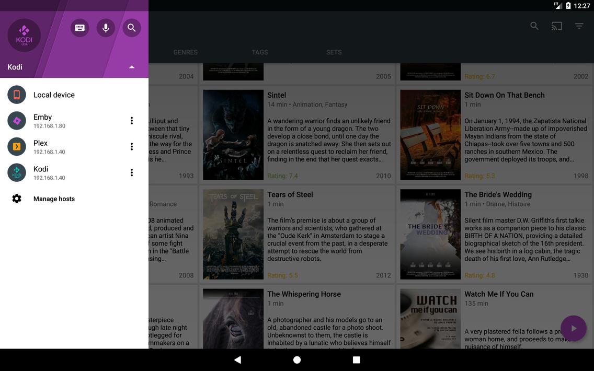Select the Plex host 192.168.1.40
The height and width of the screenshot is (371, 594).
coord(74,146)
